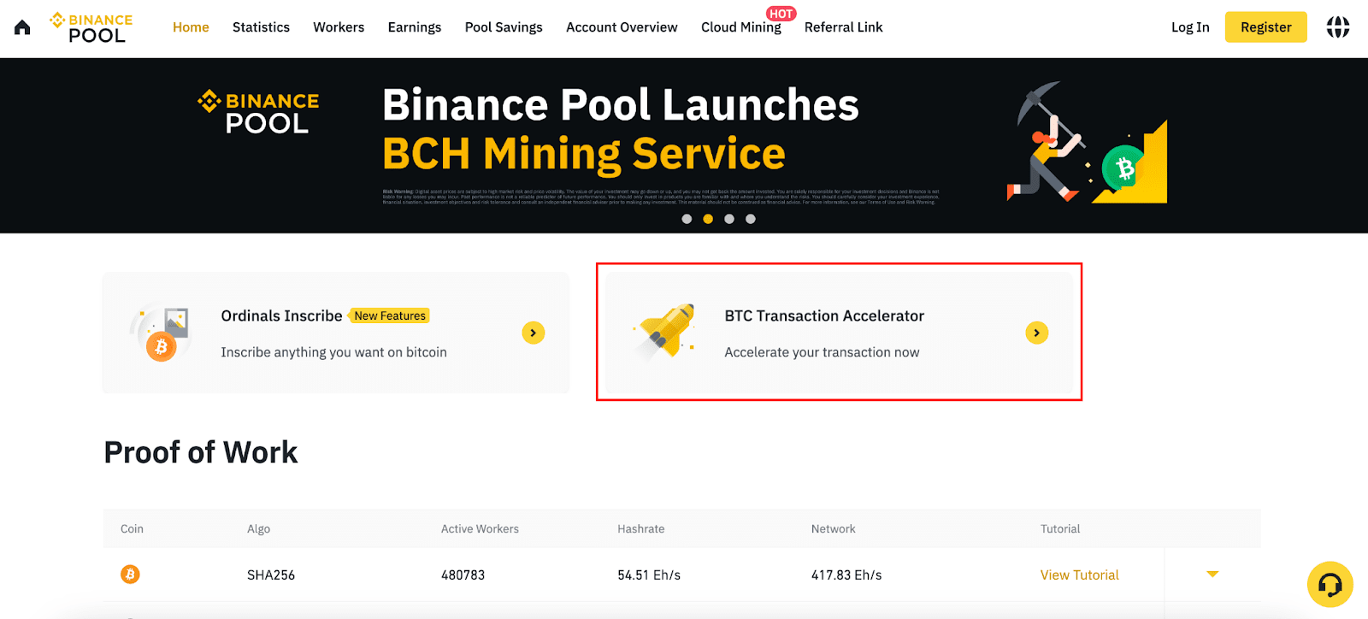Open the Referral Link menu item
Image resolution: width=1368 pixels, height=619 pixels.
point(843,27)
